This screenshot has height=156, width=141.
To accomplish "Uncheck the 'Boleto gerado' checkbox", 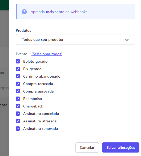I will click(x=18, y=61).
